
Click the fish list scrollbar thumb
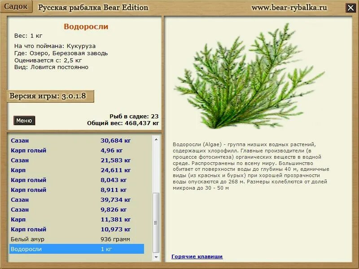point(156,222)
